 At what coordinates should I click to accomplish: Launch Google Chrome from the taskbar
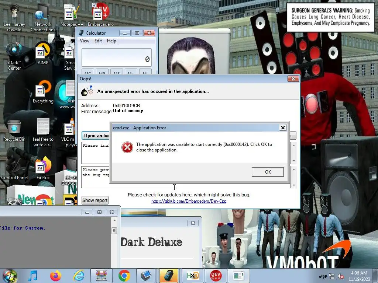click(x=124, y=276)
